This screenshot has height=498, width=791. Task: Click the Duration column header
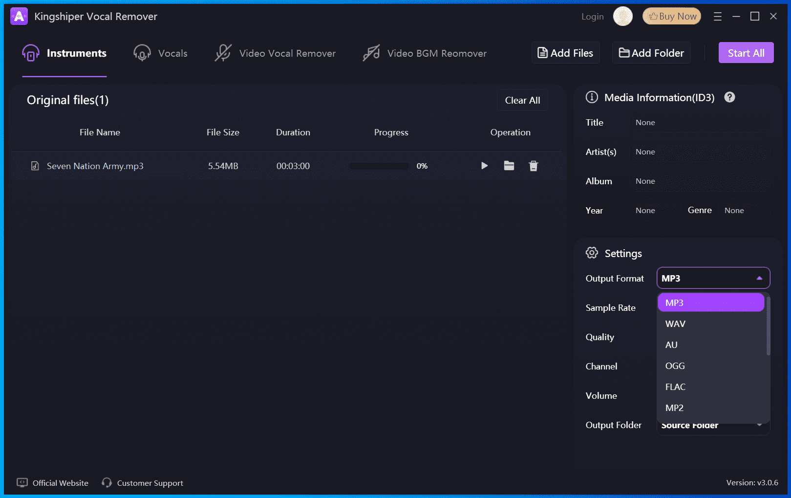pyautogui.click(x=293, y=132)
